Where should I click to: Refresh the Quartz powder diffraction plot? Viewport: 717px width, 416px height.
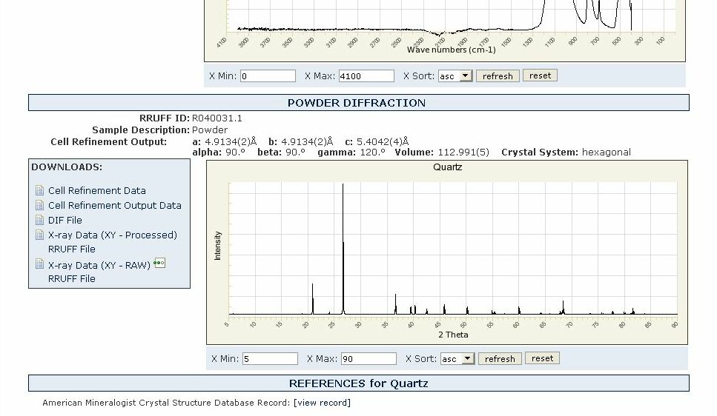(x=499, y=358)
